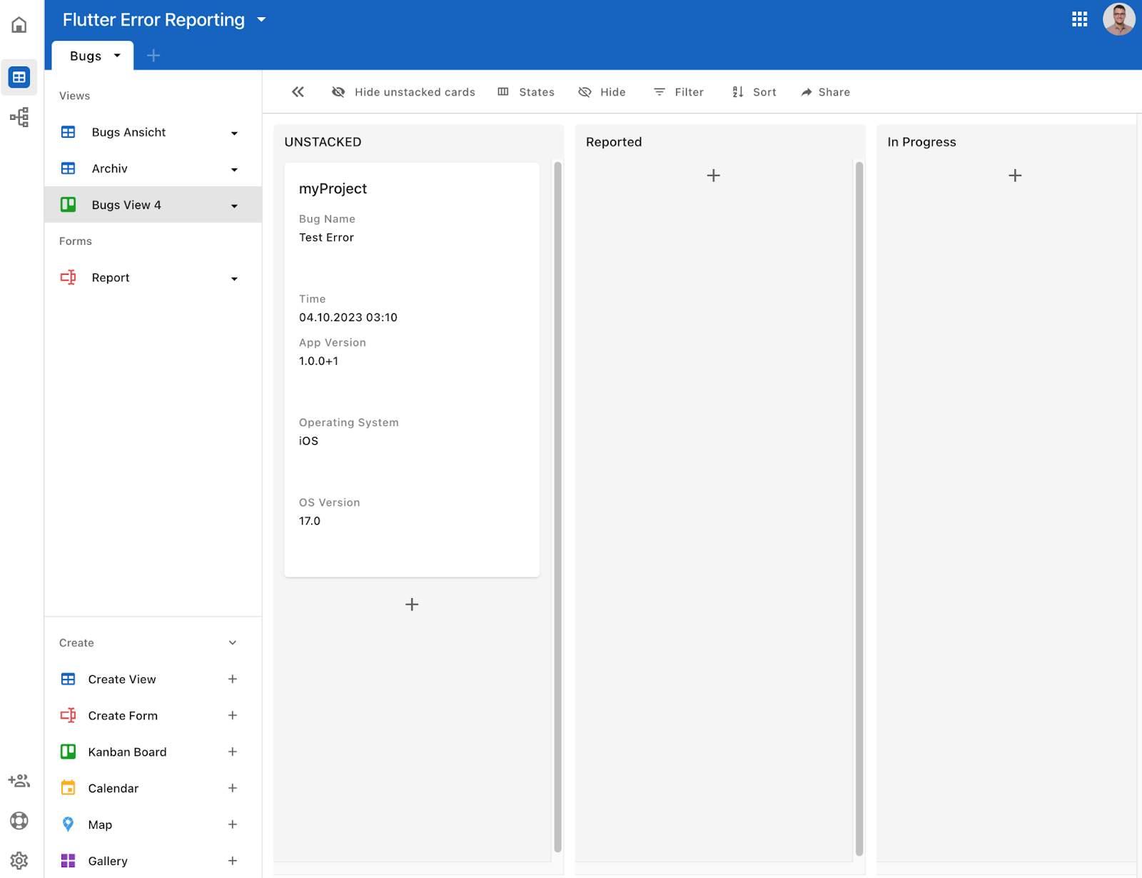Add a card to the Reported column
Viewport: 1142px width, 878px height.
coord(713,176)
